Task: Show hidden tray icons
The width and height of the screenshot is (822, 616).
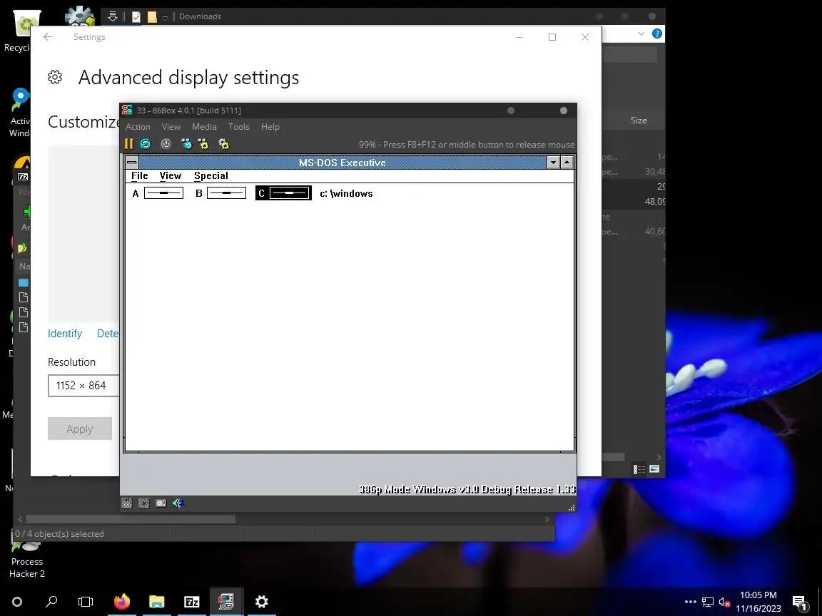Action: pos(691,602)
